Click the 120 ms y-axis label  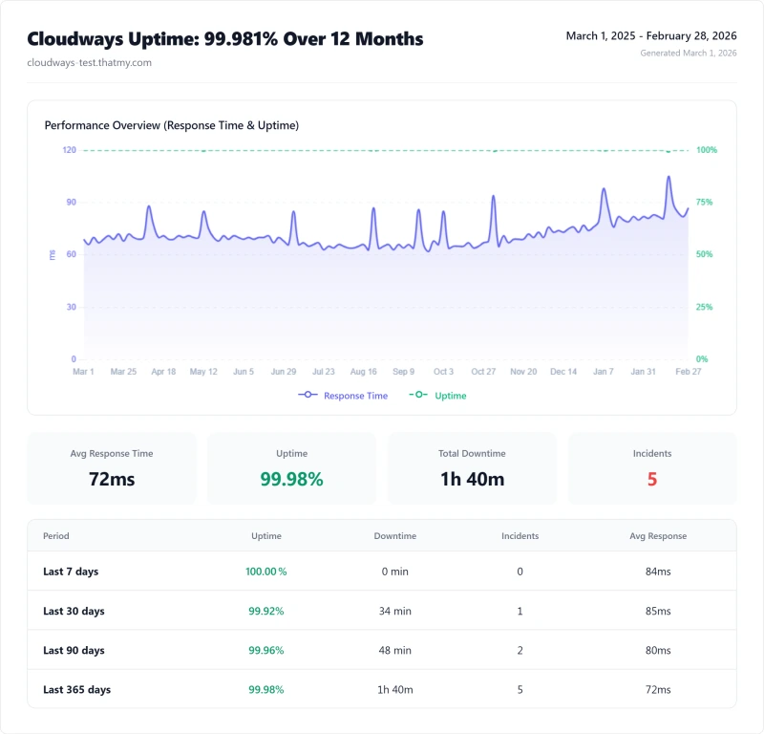click(x=69, y=150)
